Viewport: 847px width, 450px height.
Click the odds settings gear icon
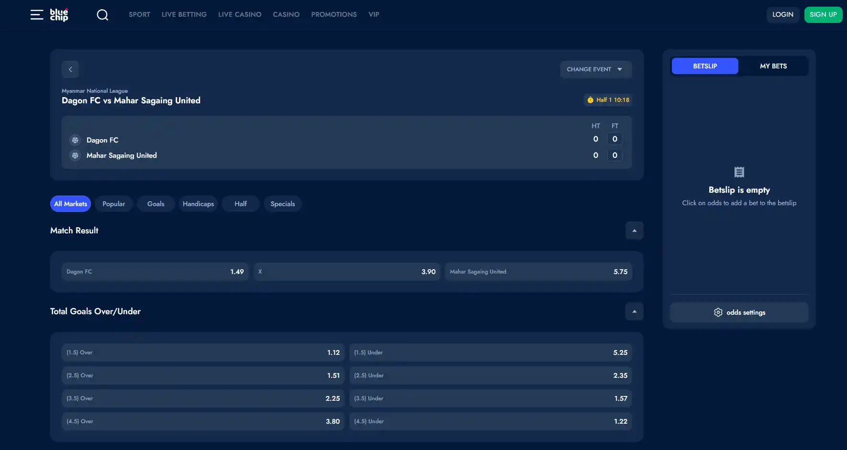tap(718, 312)
